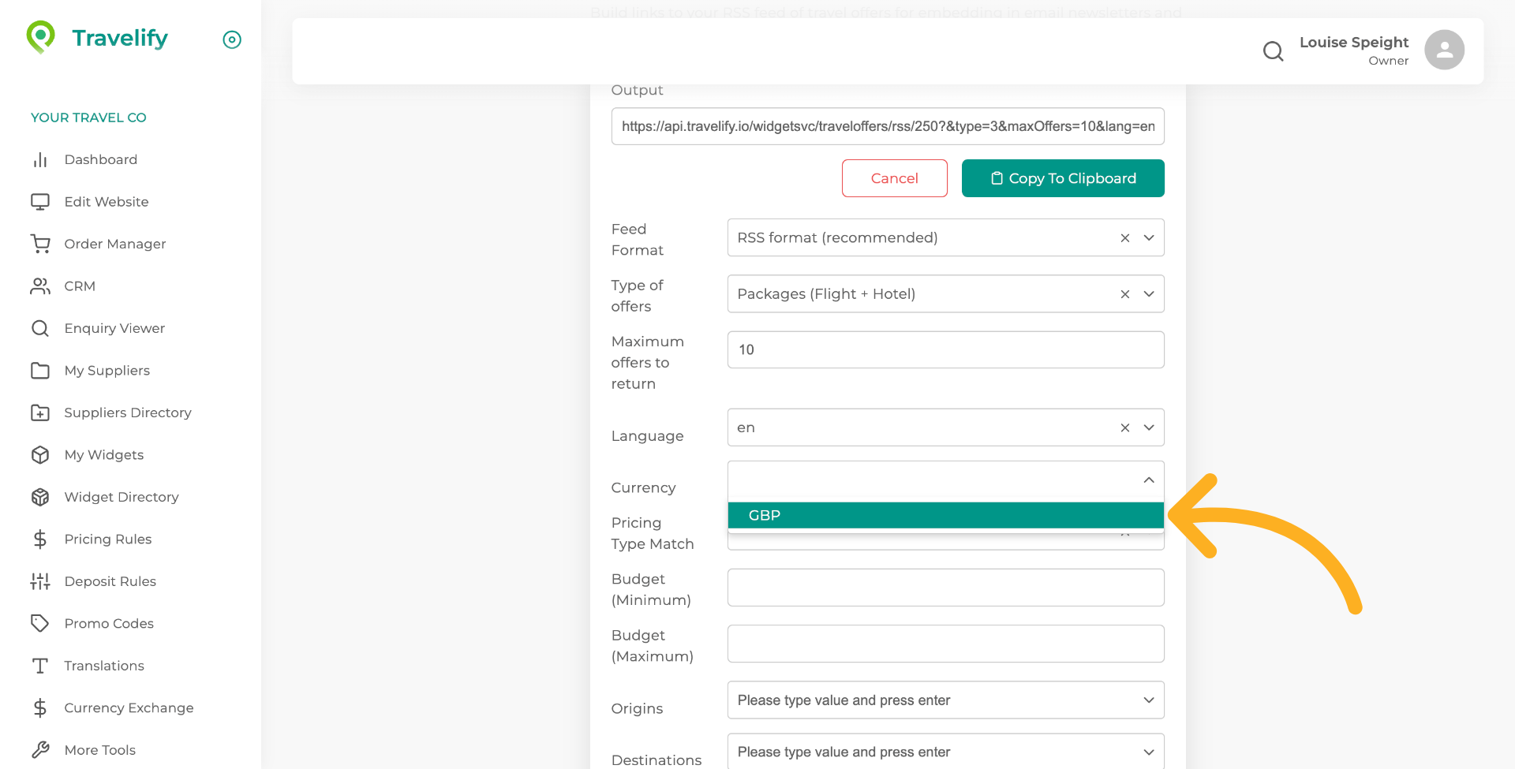
Task: Toggle the sidebar collapse target icon
Action: click(232, 39)
